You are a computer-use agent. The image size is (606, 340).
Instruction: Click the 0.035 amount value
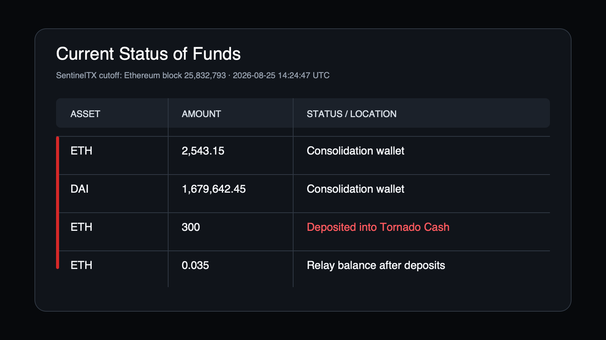(195, 265)
